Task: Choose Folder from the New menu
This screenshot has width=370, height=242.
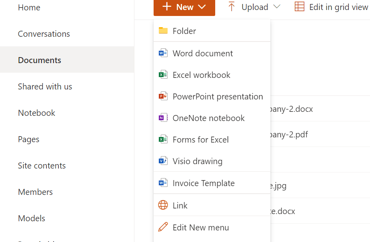Action: 212,31
